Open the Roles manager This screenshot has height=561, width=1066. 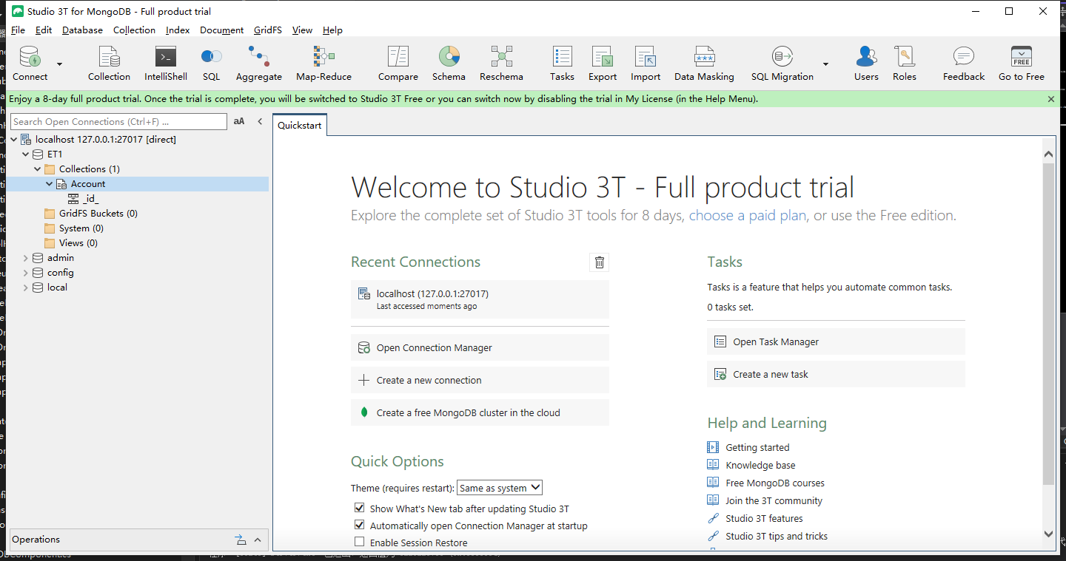904,64
